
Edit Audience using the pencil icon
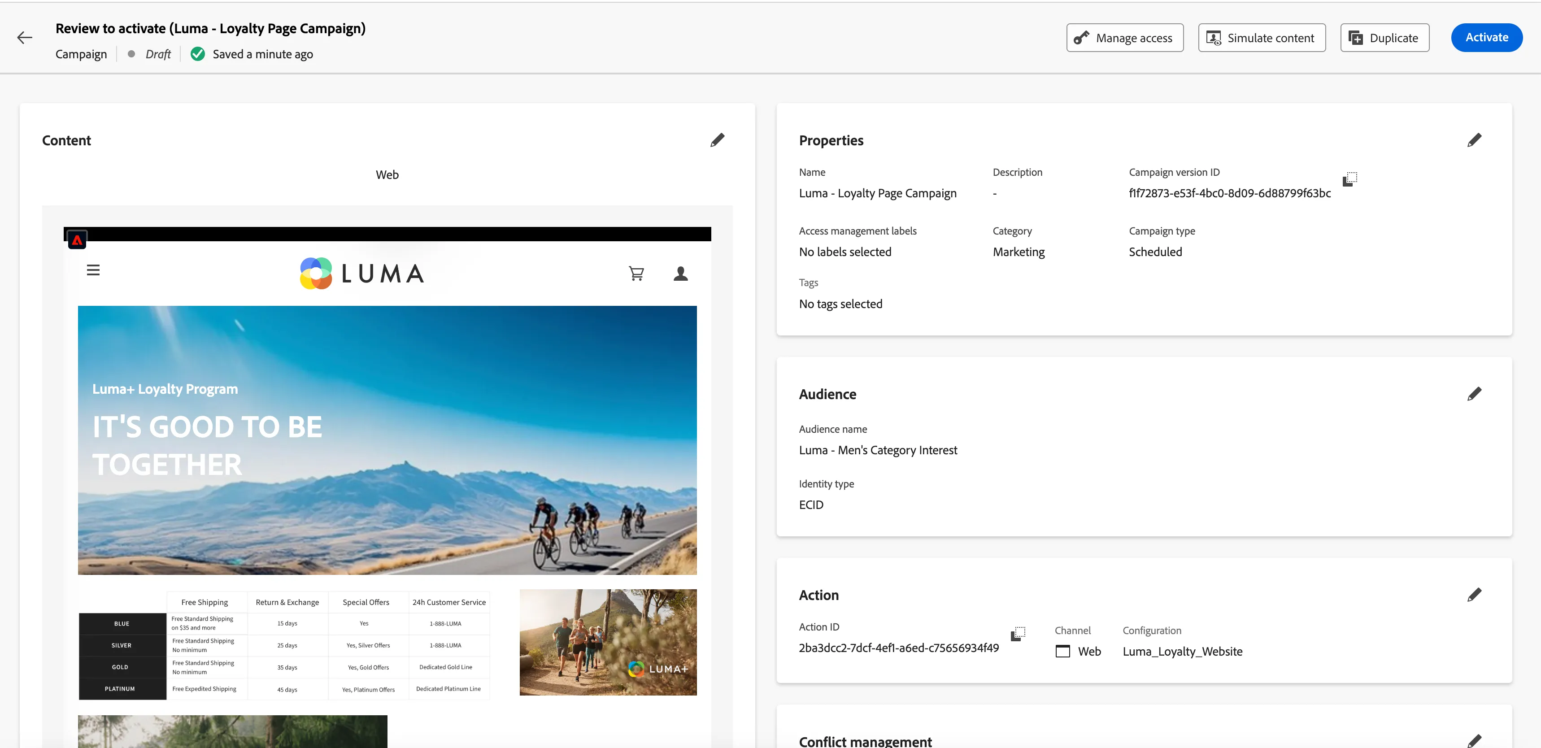pyautogui.click(x=1475, y=394)
